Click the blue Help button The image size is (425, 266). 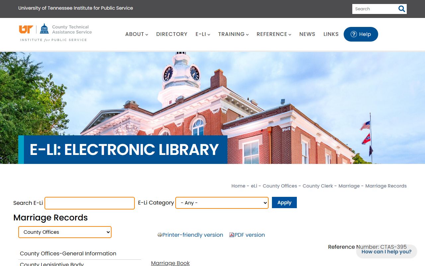coord(361,34)
